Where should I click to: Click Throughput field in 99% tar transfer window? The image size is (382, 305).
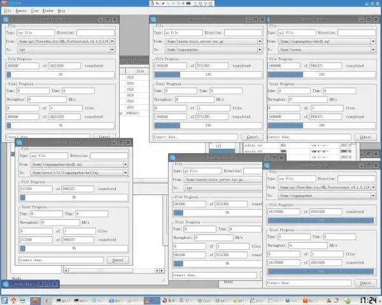click(308, 245)
